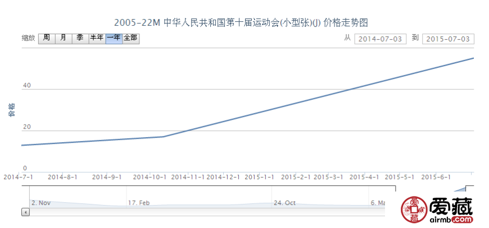Select the 全部 zoom range button
This screenshot has width=489, height=228.
130,39
